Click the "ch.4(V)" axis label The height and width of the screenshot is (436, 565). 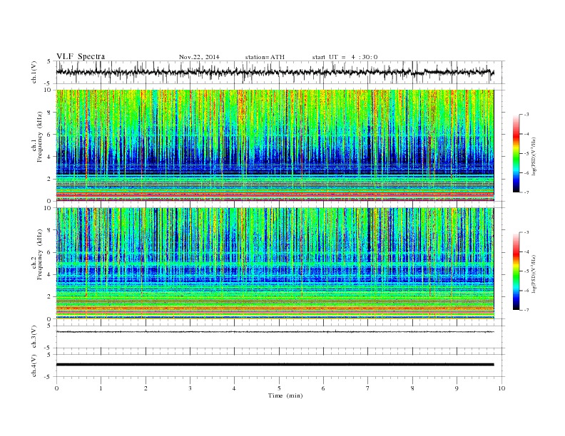coord(34,365)
